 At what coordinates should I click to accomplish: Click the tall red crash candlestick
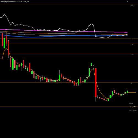[x=95, y=83]
